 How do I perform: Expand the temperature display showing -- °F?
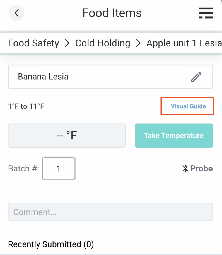pos(67,136)
